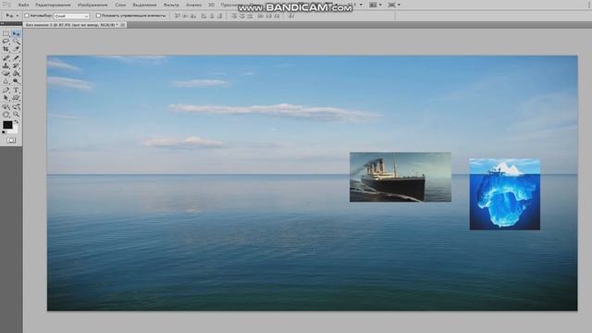Screen dimensions: 592x333
Task: Open the Изображение menu
Action: 92,5
